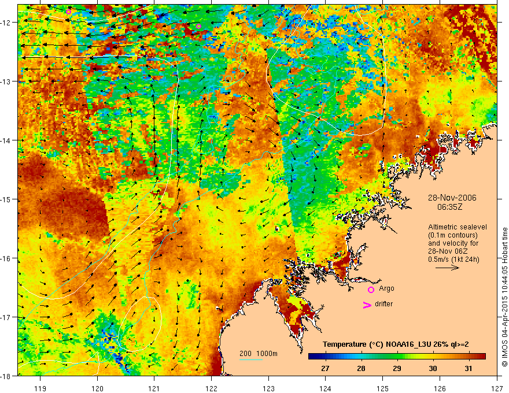The height and width of the screenshot is (393, 509).
Task: Click the longitude axis label '120'
Action: pos(97,388)
